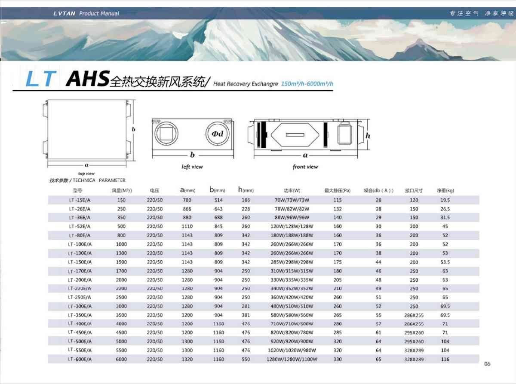Click the 'top view' caption
This screenshot has height=384, width=516.
click(86, 174)
